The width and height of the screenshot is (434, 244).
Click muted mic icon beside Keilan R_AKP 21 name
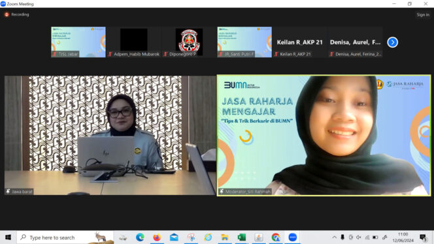[x=276, y=54]
